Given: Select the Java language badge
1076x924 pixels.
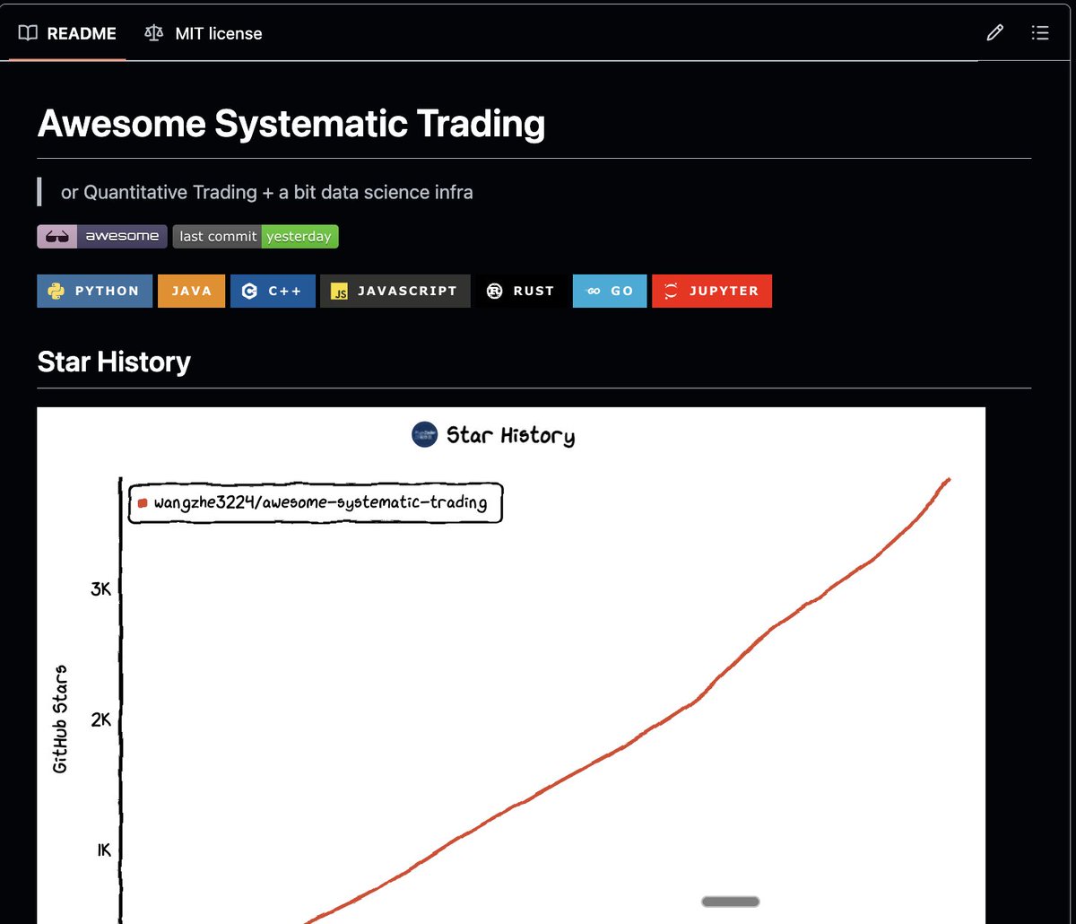Looking at the screenshot, I should (x=192, y=291).
